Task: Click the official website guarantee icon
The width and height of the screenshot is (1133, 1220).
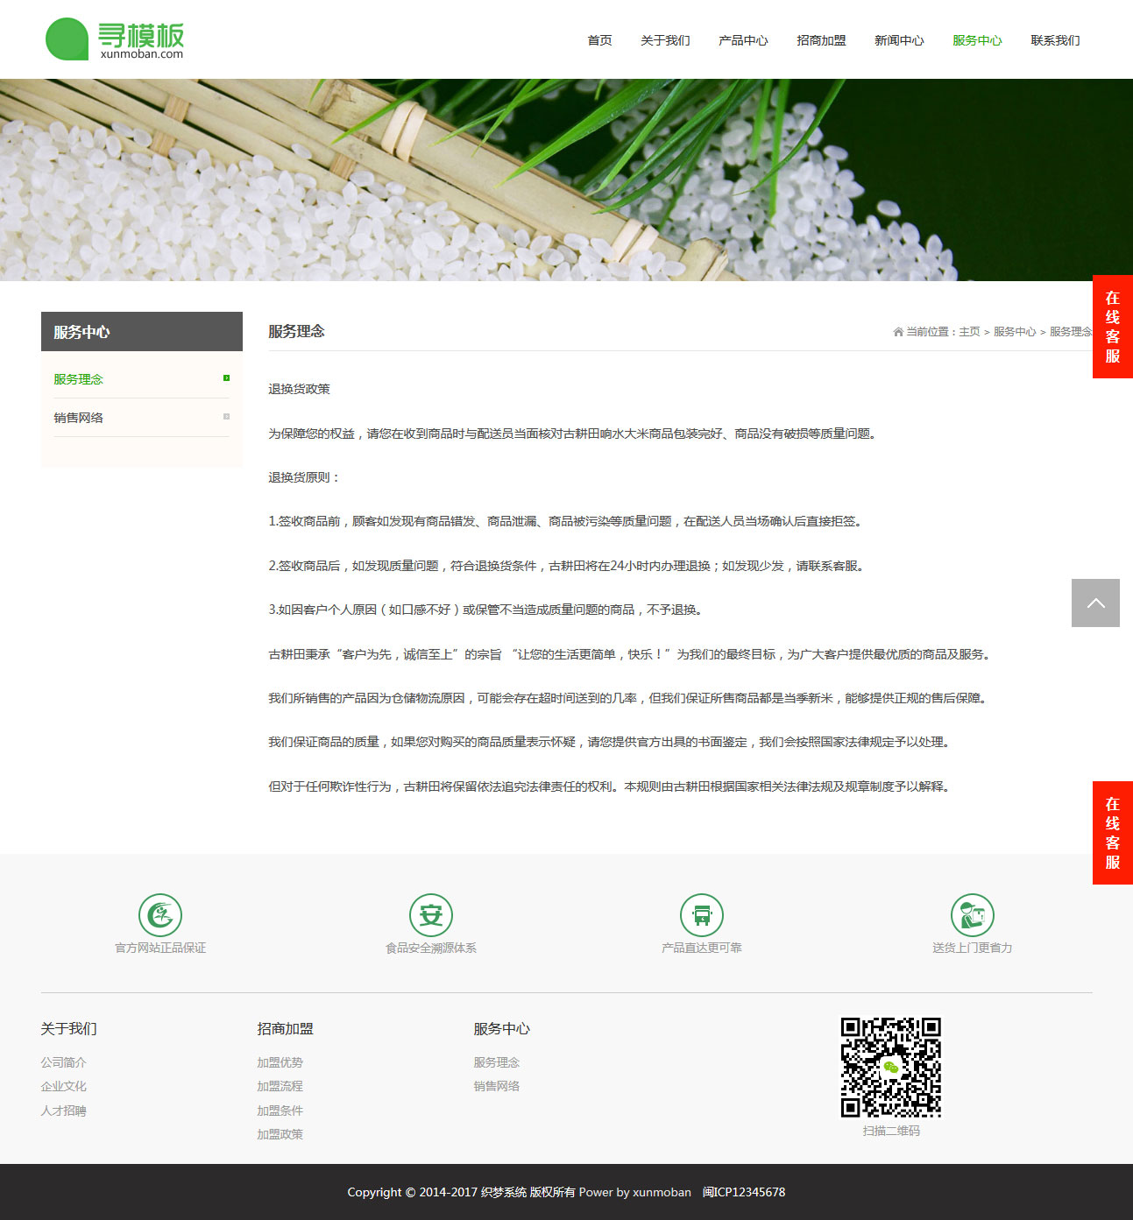Action: 160,915
